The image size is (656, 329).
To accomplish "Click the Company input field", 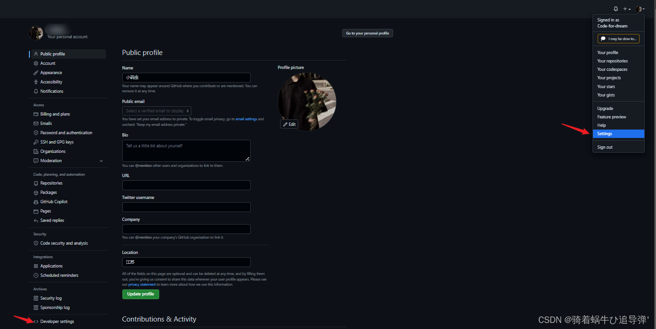I will (x=186, y=229).
